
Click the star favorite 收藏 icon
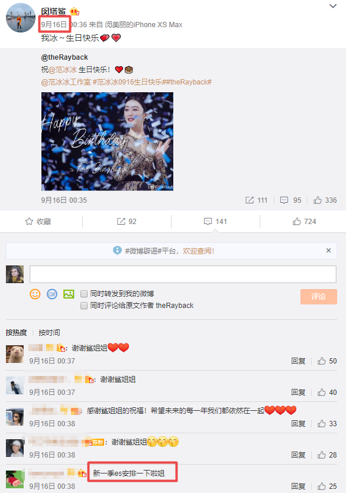click(x=29, y=221)
